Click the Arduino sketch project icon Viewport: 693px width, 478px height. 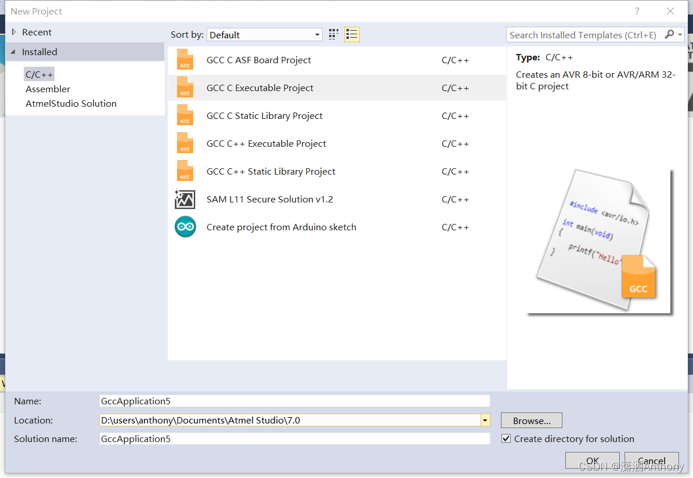click(185, 227)
